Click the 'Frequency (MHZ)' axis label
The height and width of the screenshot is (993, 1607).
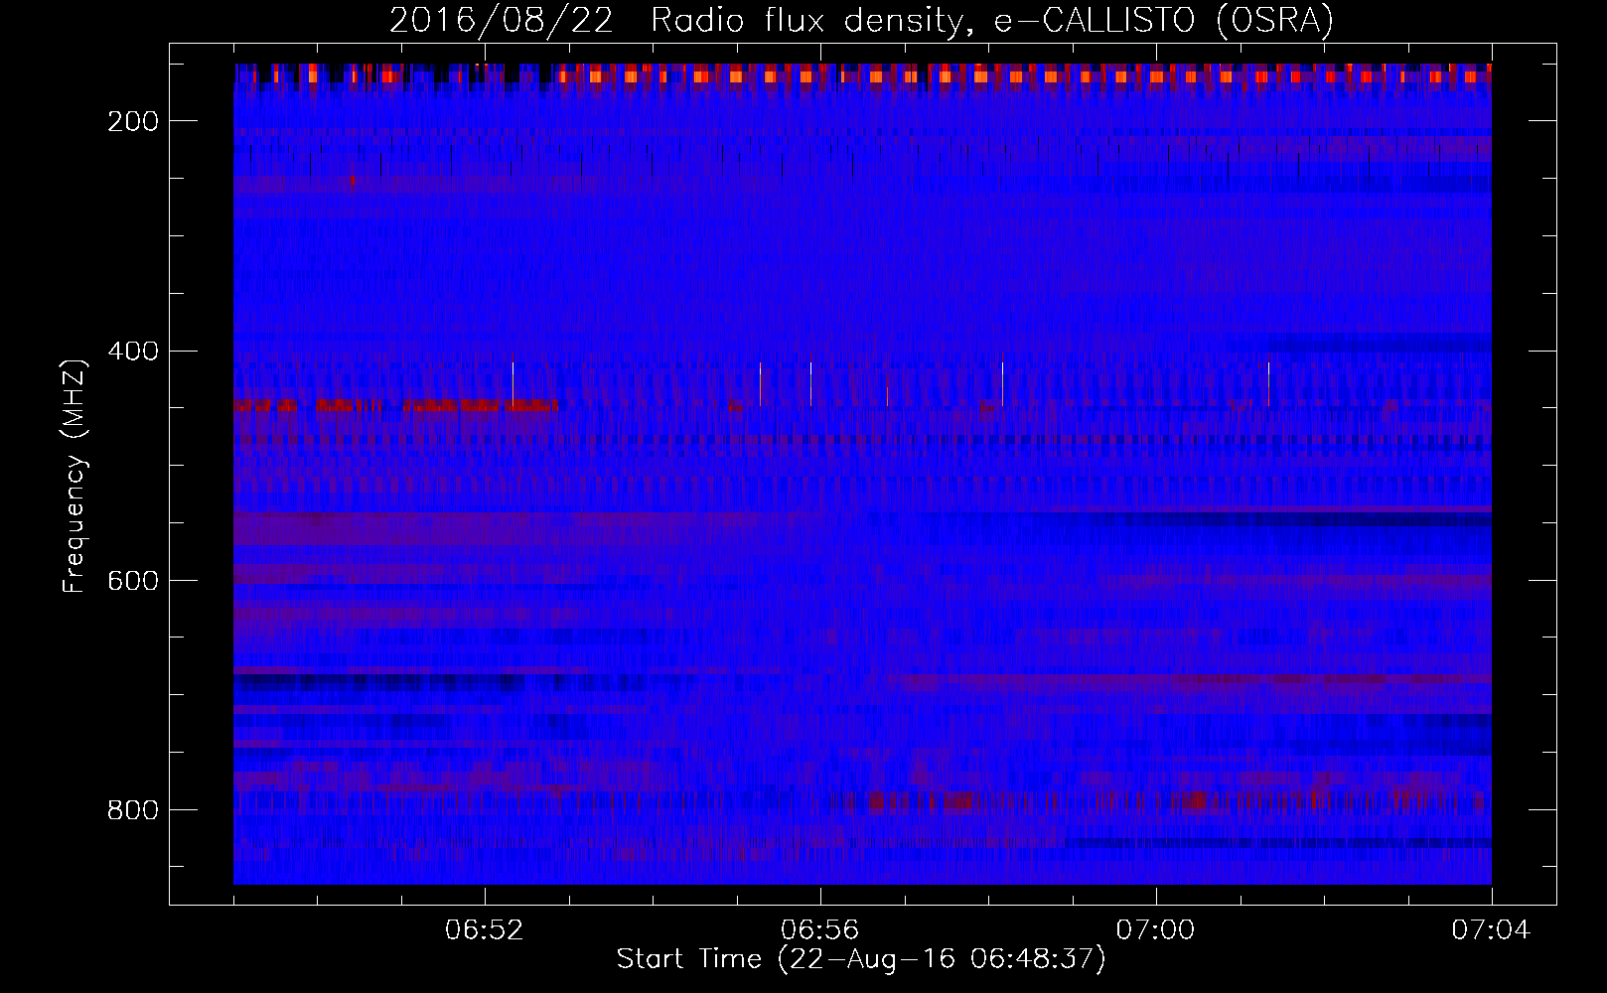74,475
